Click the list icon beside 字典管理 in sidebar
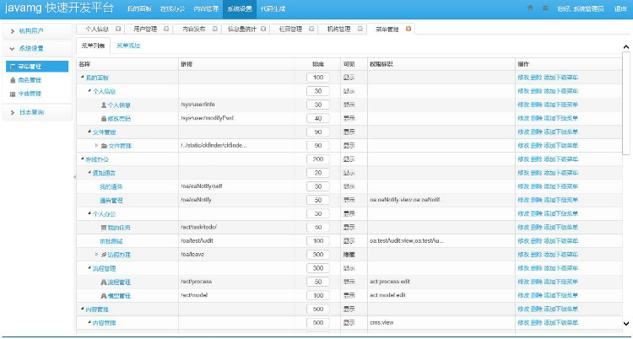Viewport: 633px width, 339px height. click(13, 94)
